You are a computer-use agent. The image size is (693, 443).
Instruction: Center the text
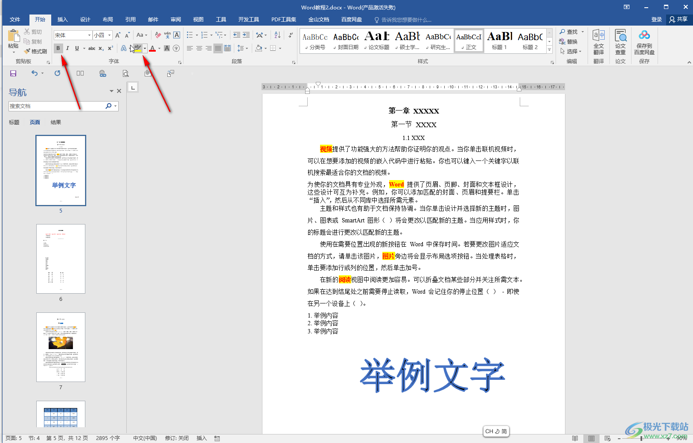coord(199,48)
